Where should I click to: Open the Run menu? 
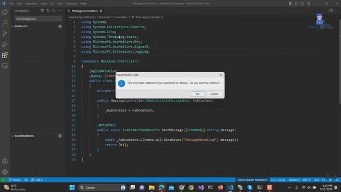60,4
